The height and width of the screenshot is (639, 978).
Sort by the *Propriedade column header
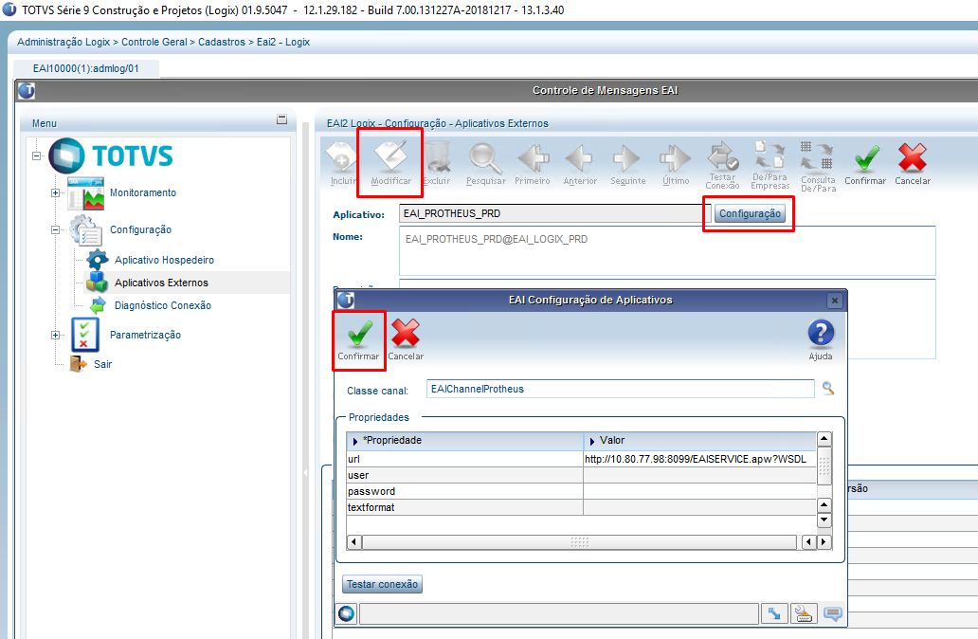tap(464, 441)
